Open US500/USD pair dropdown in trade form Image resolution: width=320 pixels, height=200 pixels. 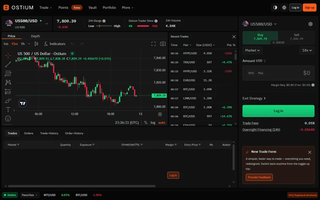[x=263, y=24]
